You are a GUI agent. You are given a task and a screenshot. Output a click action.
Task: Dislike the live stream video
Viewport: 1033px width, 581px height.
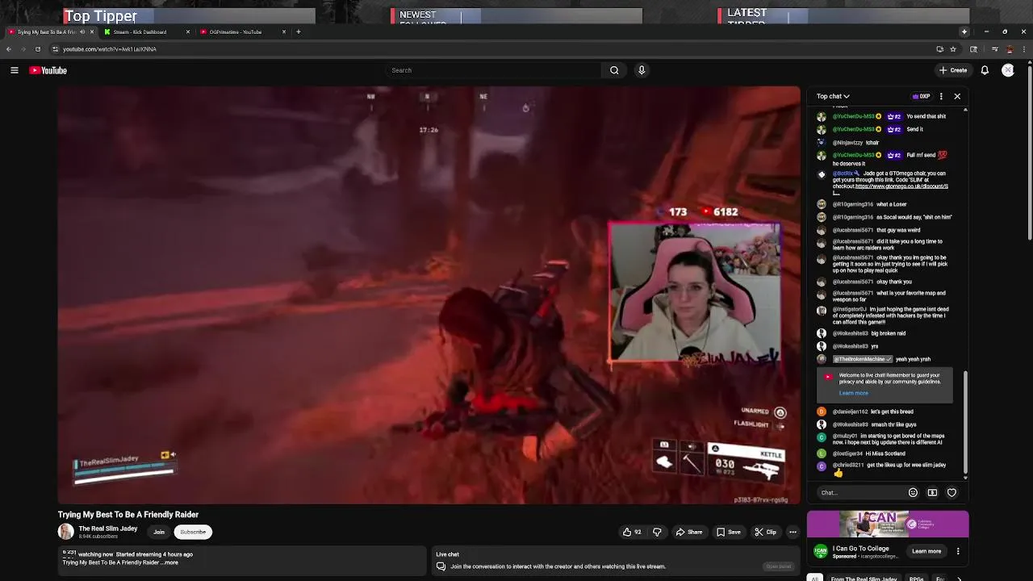point(657,532)
